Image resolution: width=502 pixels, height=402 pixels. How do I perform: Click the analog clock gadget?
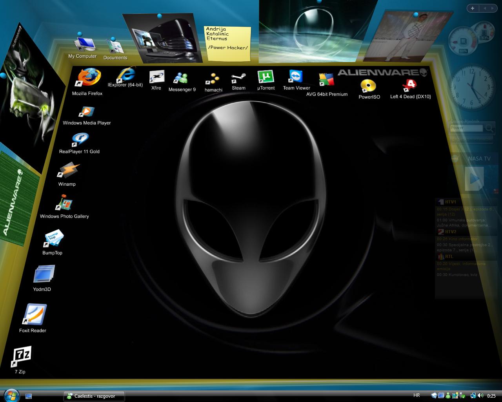(471, 88)
